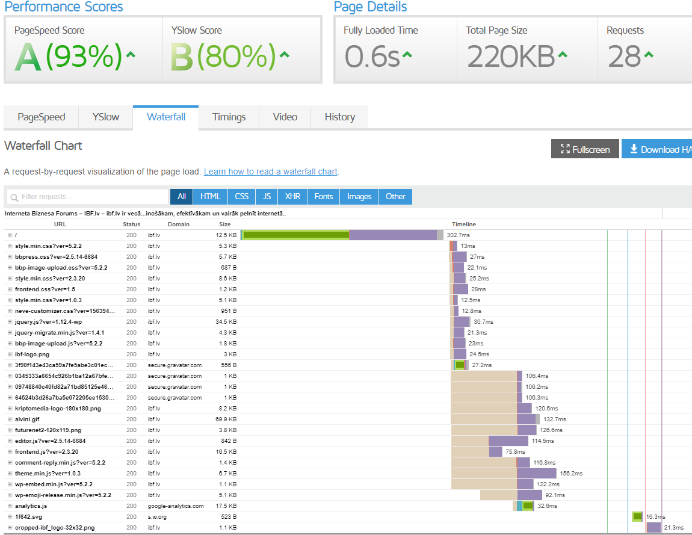The height and width of the screenshot is (535, 692).
Task: Expand the jquery.js request row
Action: click(x=10, y=322)
